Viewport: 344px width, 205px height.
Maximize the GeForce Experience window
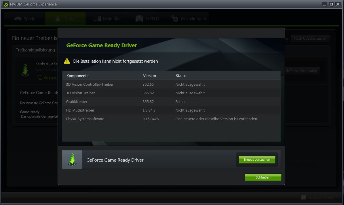(x=331, y=4)
